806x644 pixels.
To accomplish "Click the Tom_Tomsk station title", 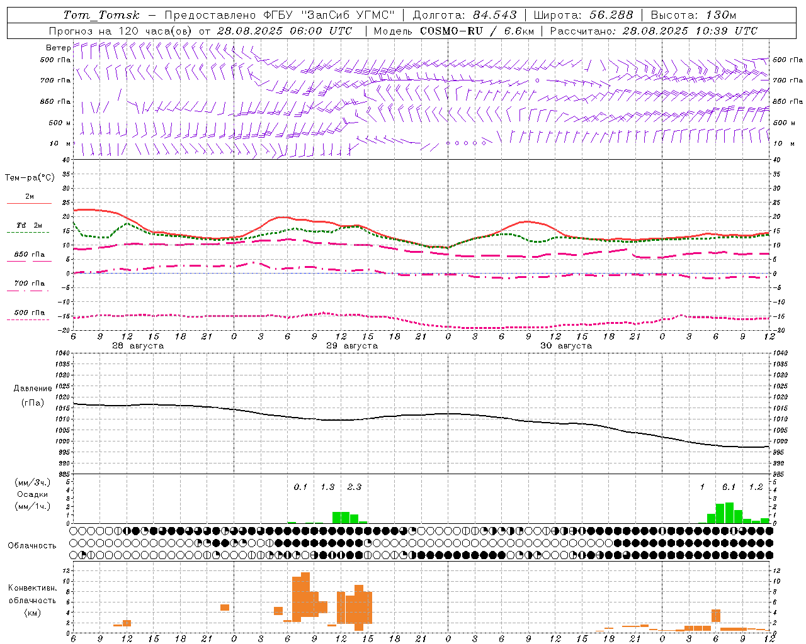I will pos(101,15).
